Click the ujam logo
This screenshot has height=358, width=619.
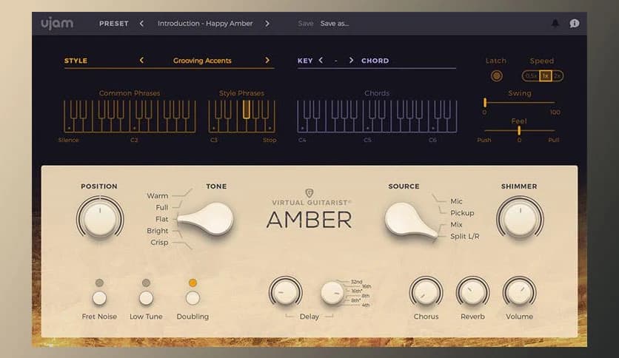coord(57,24)
